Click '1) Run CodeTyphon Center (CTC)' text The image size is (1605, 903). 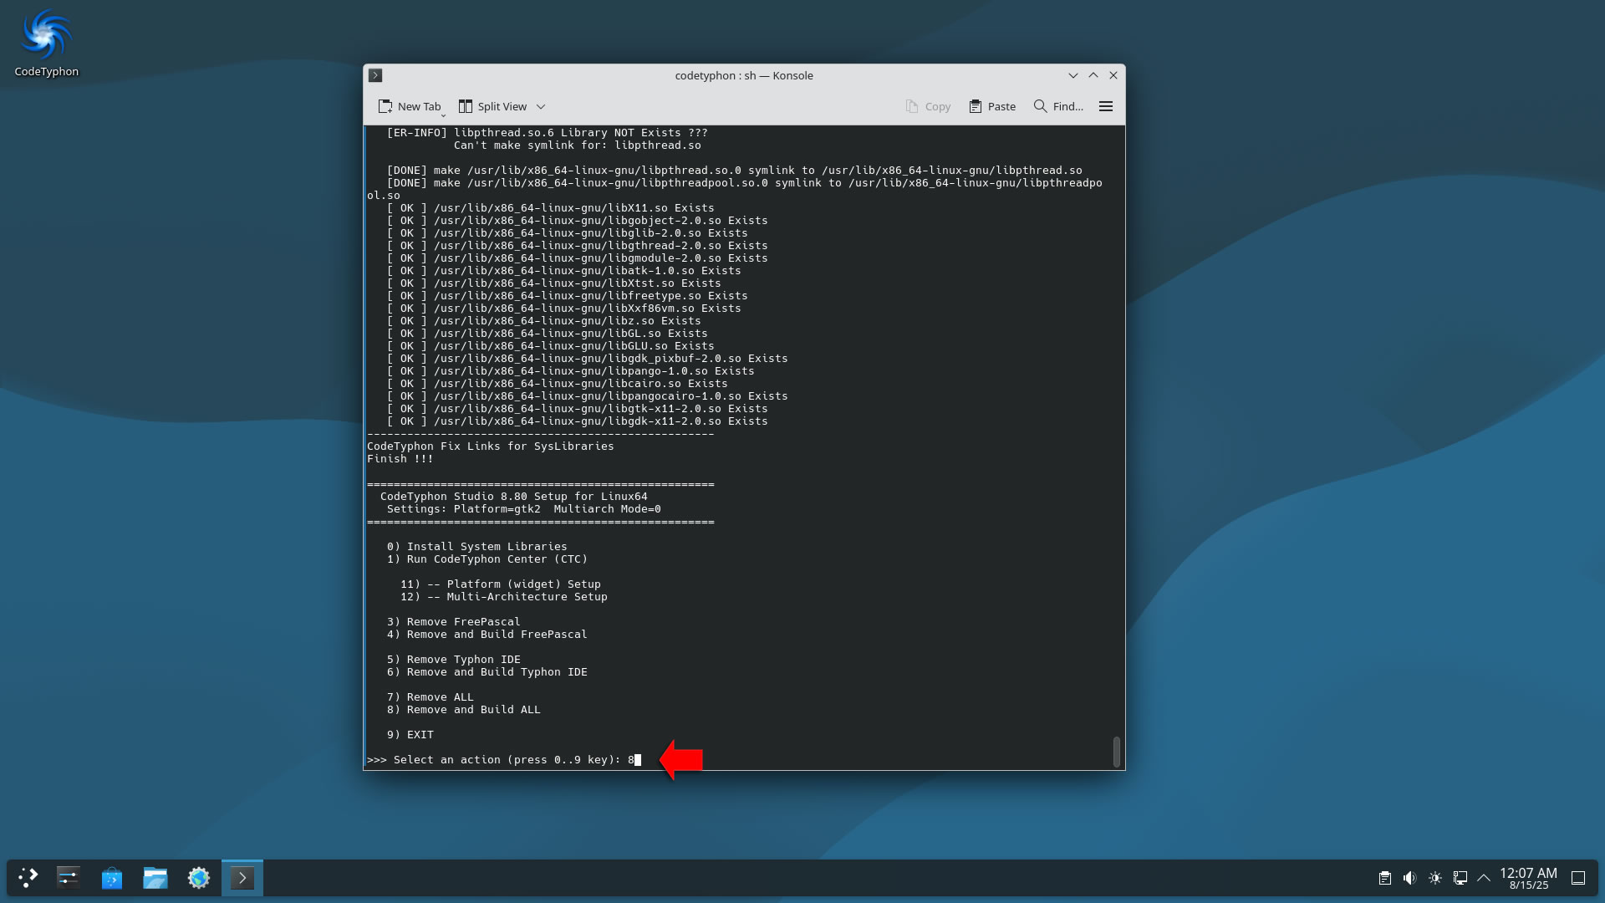point(487,559)
